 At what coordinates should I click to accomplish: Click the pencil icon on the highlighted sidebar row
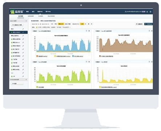23,32
